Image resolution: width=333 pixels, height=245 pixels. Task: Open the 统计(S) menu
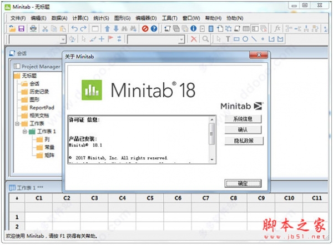[x=101, y=18]
